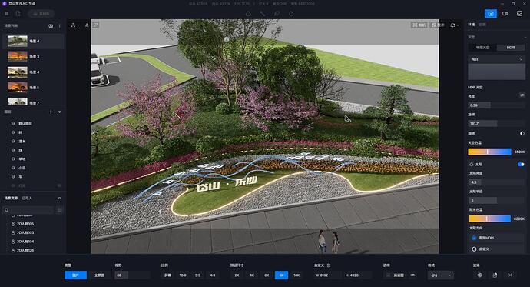
Task: Open the jpg format dropdown
Action: tap(441, 275)
